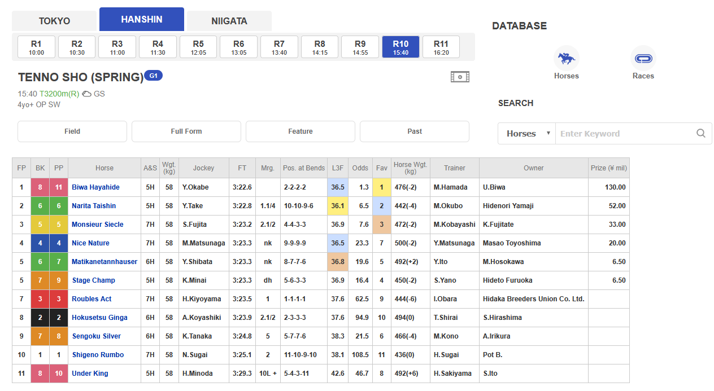Click the Horse column header

coord(105,168)
